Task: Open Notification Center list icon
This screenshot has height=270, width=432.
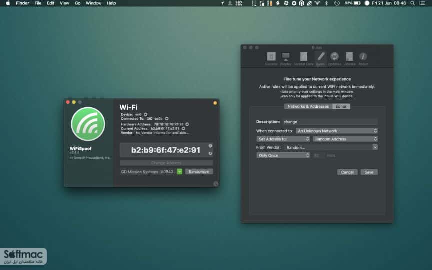Action: coord(422,3)
